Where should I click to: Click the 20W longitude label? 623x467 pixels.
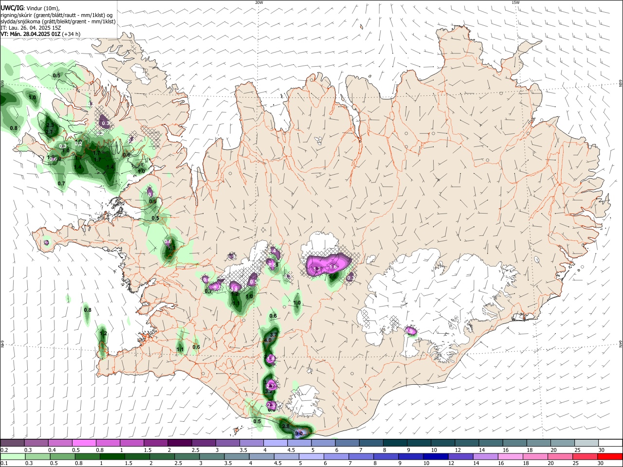(259, 2)
